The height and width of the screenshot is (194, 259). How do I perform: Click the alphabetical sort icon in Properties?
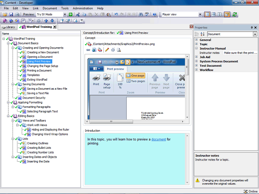point(202,34)
